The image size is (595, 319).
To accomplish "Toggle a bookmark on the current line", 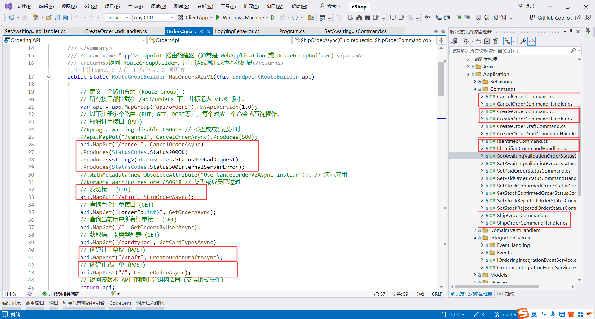I will [x=478, y=18].
